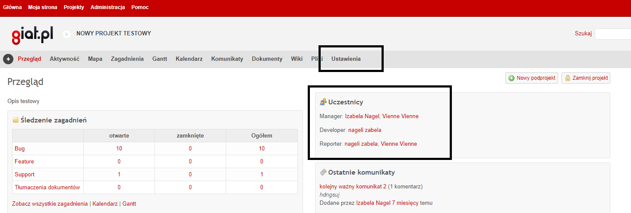Open Administracja in top menu
Screen dimensions: 631x213
click(108, 7)
